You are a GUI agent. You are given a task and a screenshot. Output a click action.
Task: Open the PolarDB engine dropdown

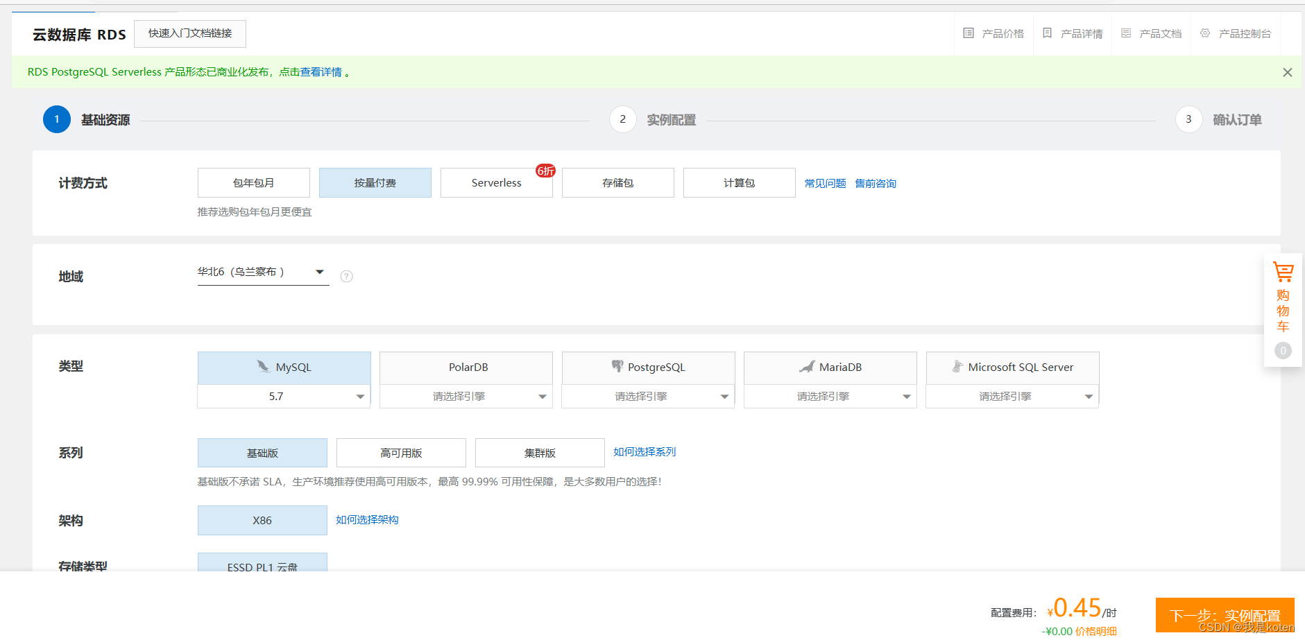[x=466, y=397]
